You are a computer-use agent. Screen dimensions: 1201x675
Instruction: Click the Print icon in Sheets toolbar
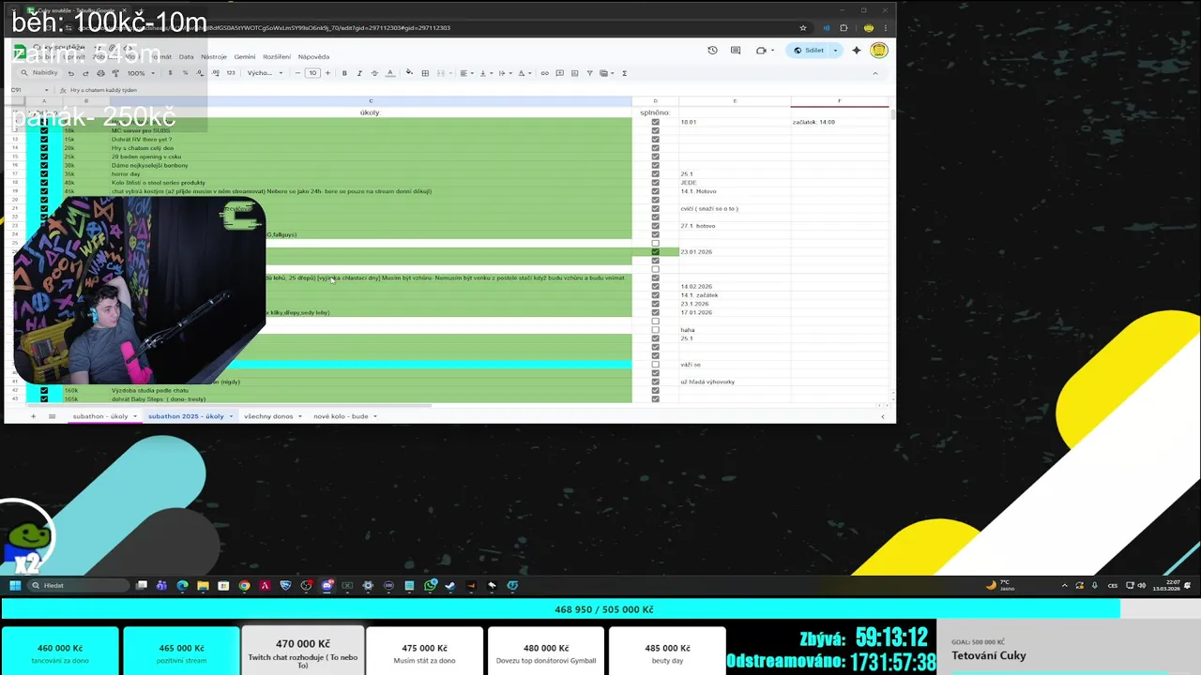[x=100, y=73]
